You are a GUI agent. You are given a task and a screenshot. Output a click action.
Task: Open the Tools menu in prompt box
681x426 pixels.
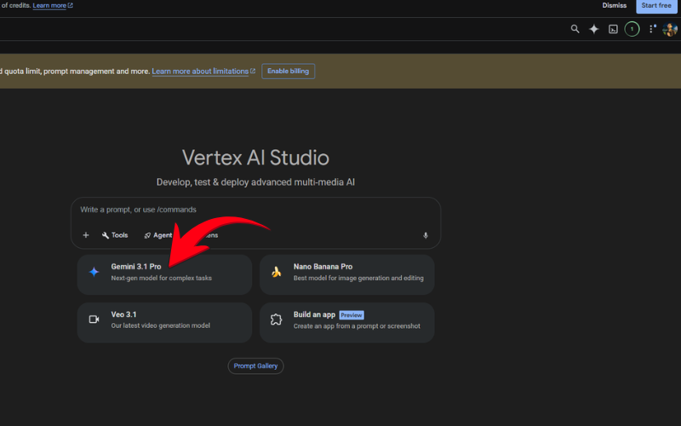(115, 235)
